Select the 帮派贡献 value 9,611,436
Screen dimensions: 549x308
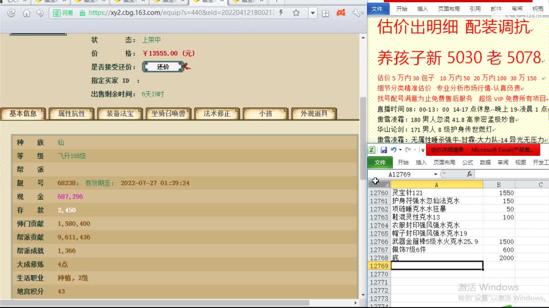click(74, 237)
